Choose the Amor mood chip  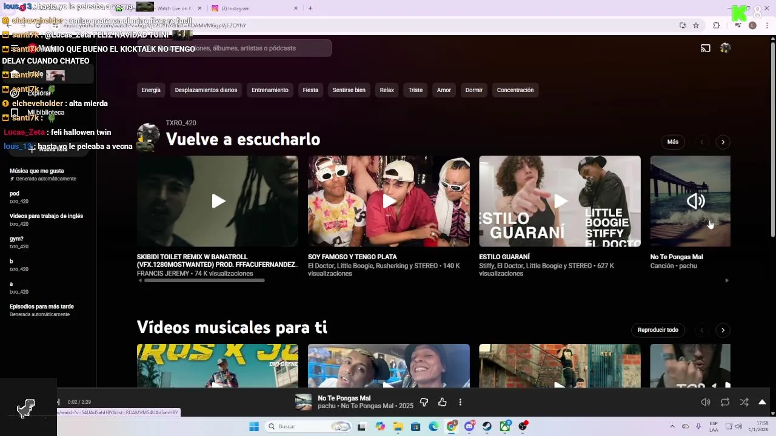(x=444, y=90)
